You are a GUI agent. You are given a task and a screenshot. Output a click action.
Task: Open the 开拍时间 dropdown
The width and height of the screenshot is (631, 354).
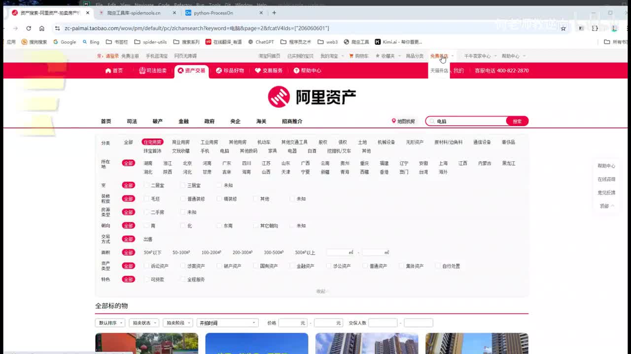[227, 323]
